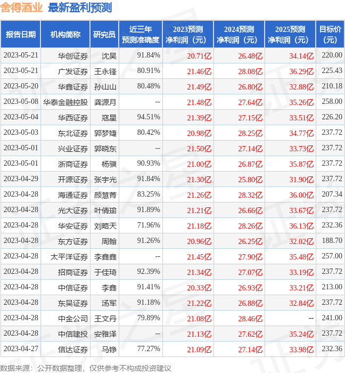Click the 225.43 target price
345x373 pixels.
(x=332, y=71)
